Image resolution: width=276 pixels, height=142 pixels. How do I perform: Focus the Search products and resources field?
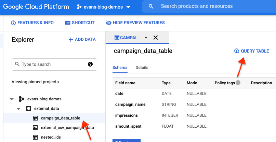pyautogui.click(x=205, y=6)
